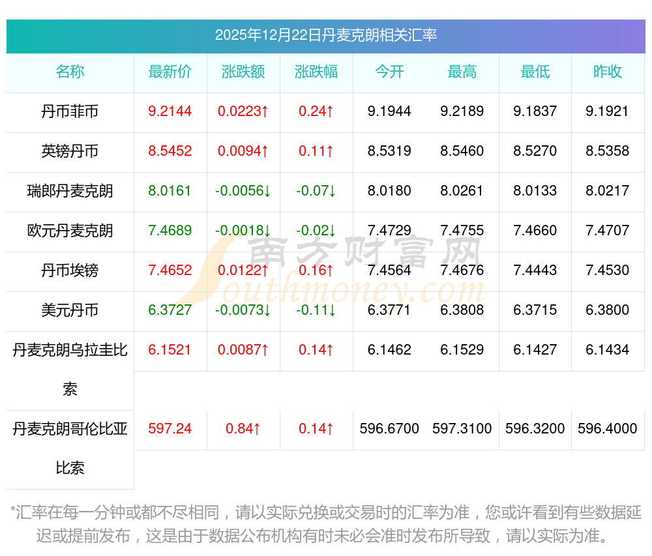This screenshot has width=652, height=556.
Task: Click the 欧元丹麦克朗 row name
Action: click(x=70, y=231)
